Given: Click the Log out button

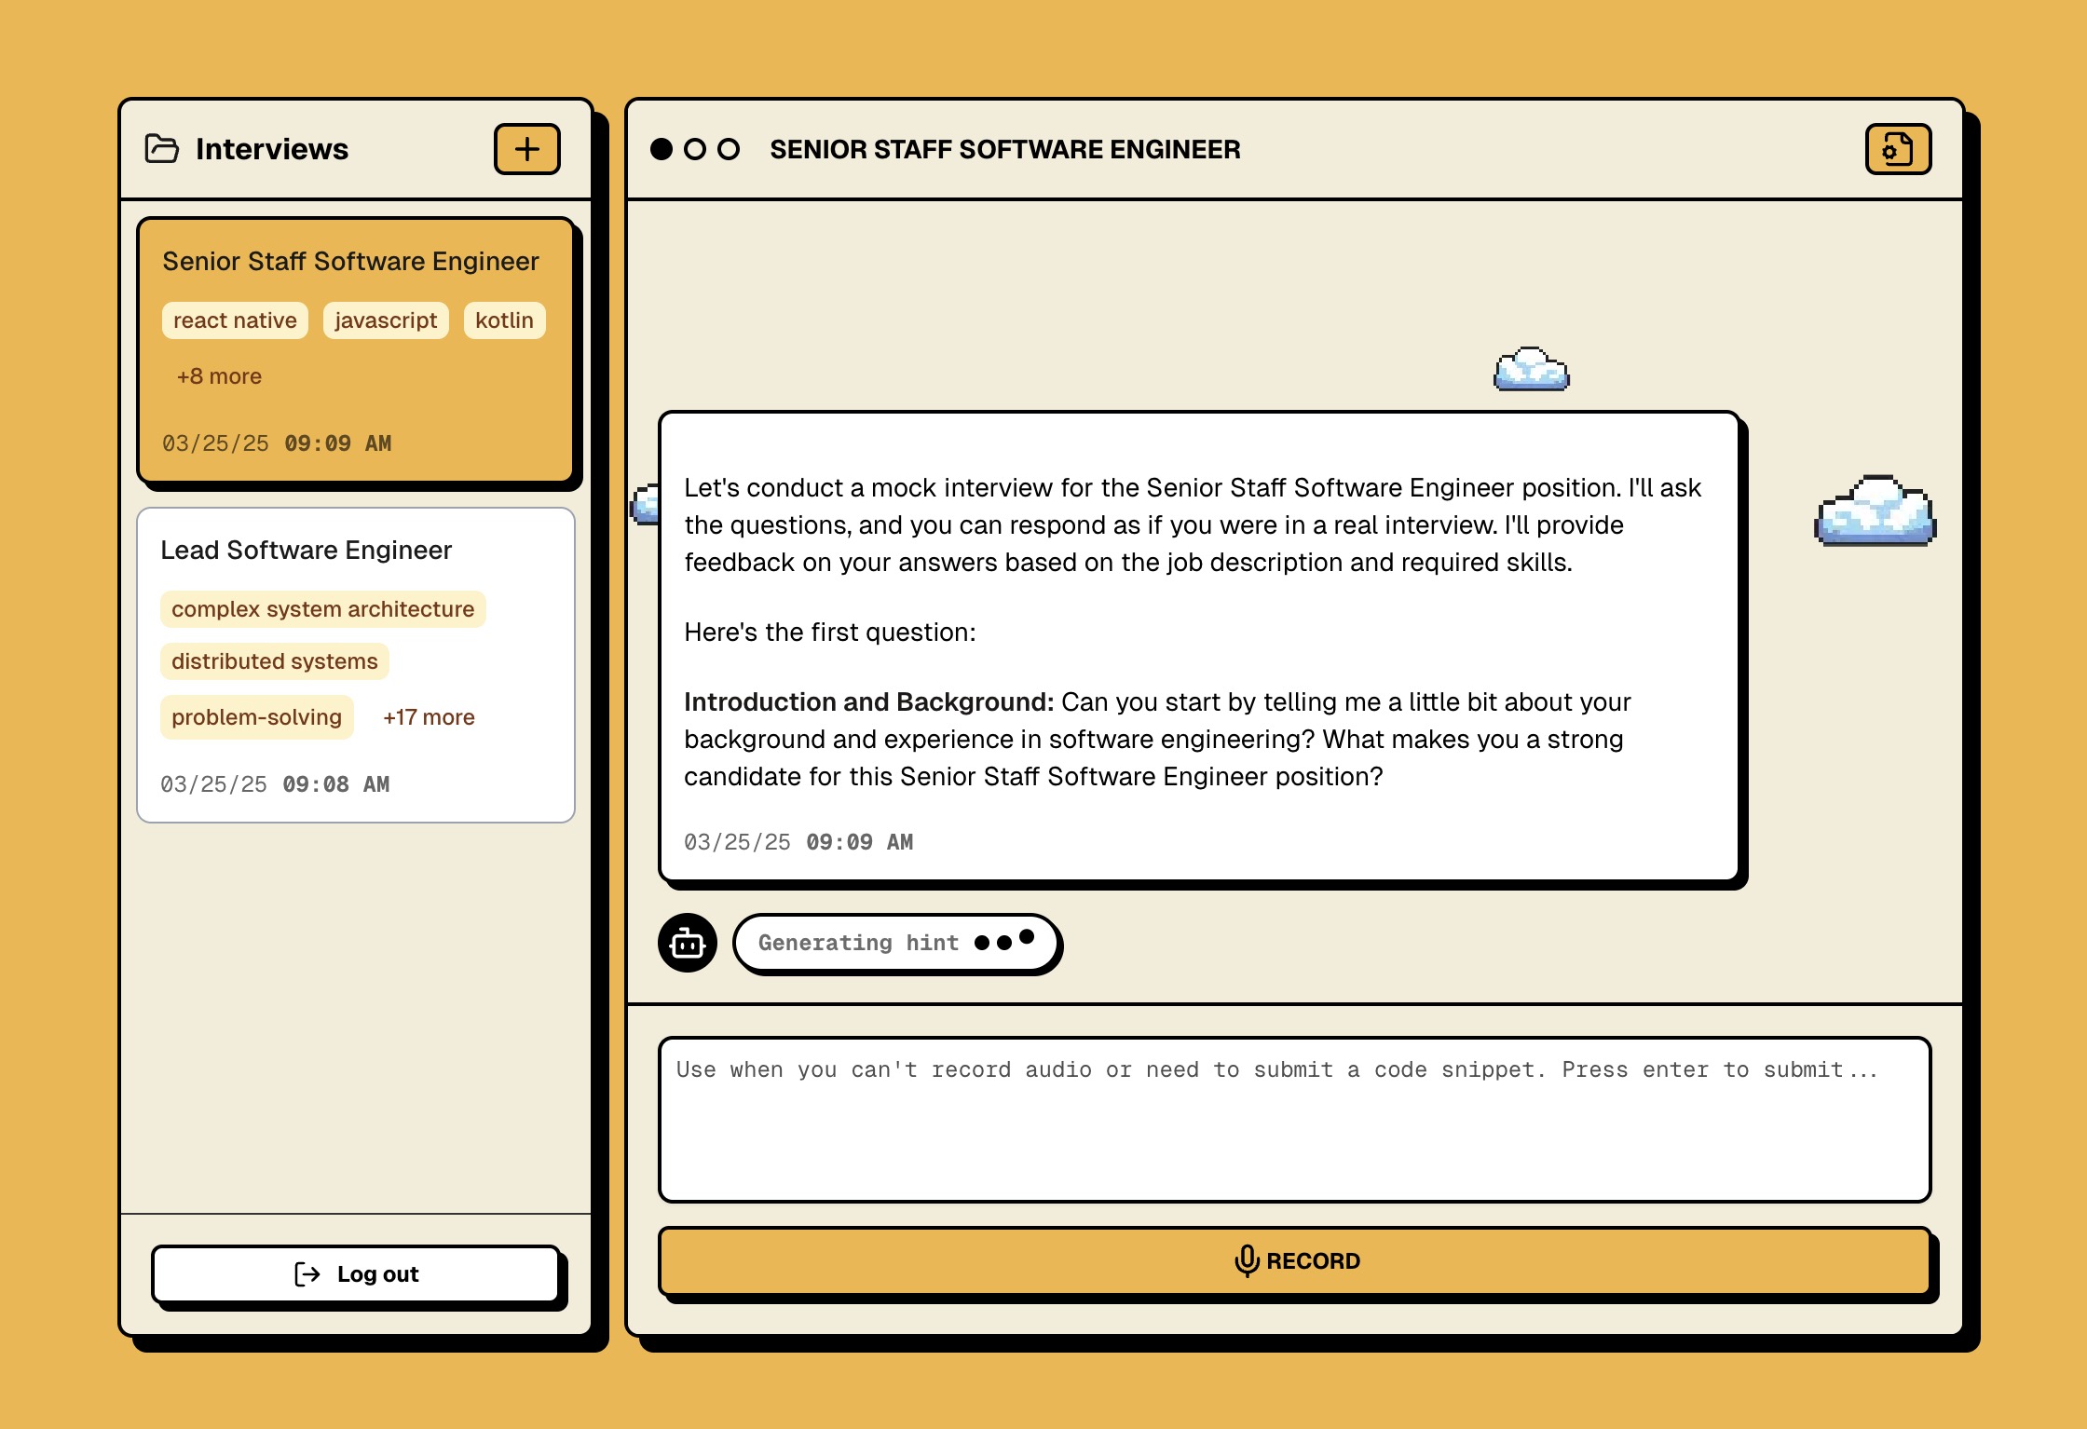Looking at the screenshot, I should tap(357, 1273).
